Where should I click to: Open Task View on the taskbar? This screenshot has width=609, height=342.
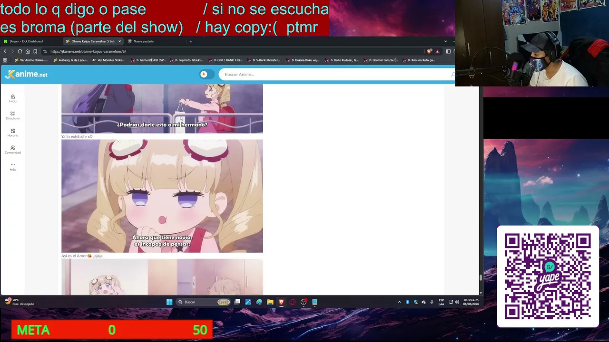[x=237, y=302]
